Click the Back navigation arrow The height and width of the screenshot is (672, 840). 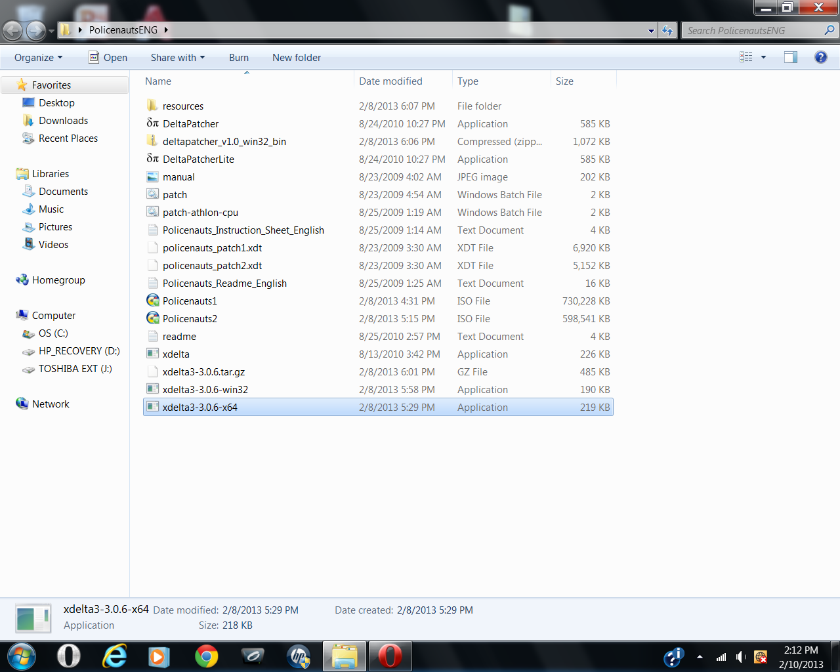(12, 30)
